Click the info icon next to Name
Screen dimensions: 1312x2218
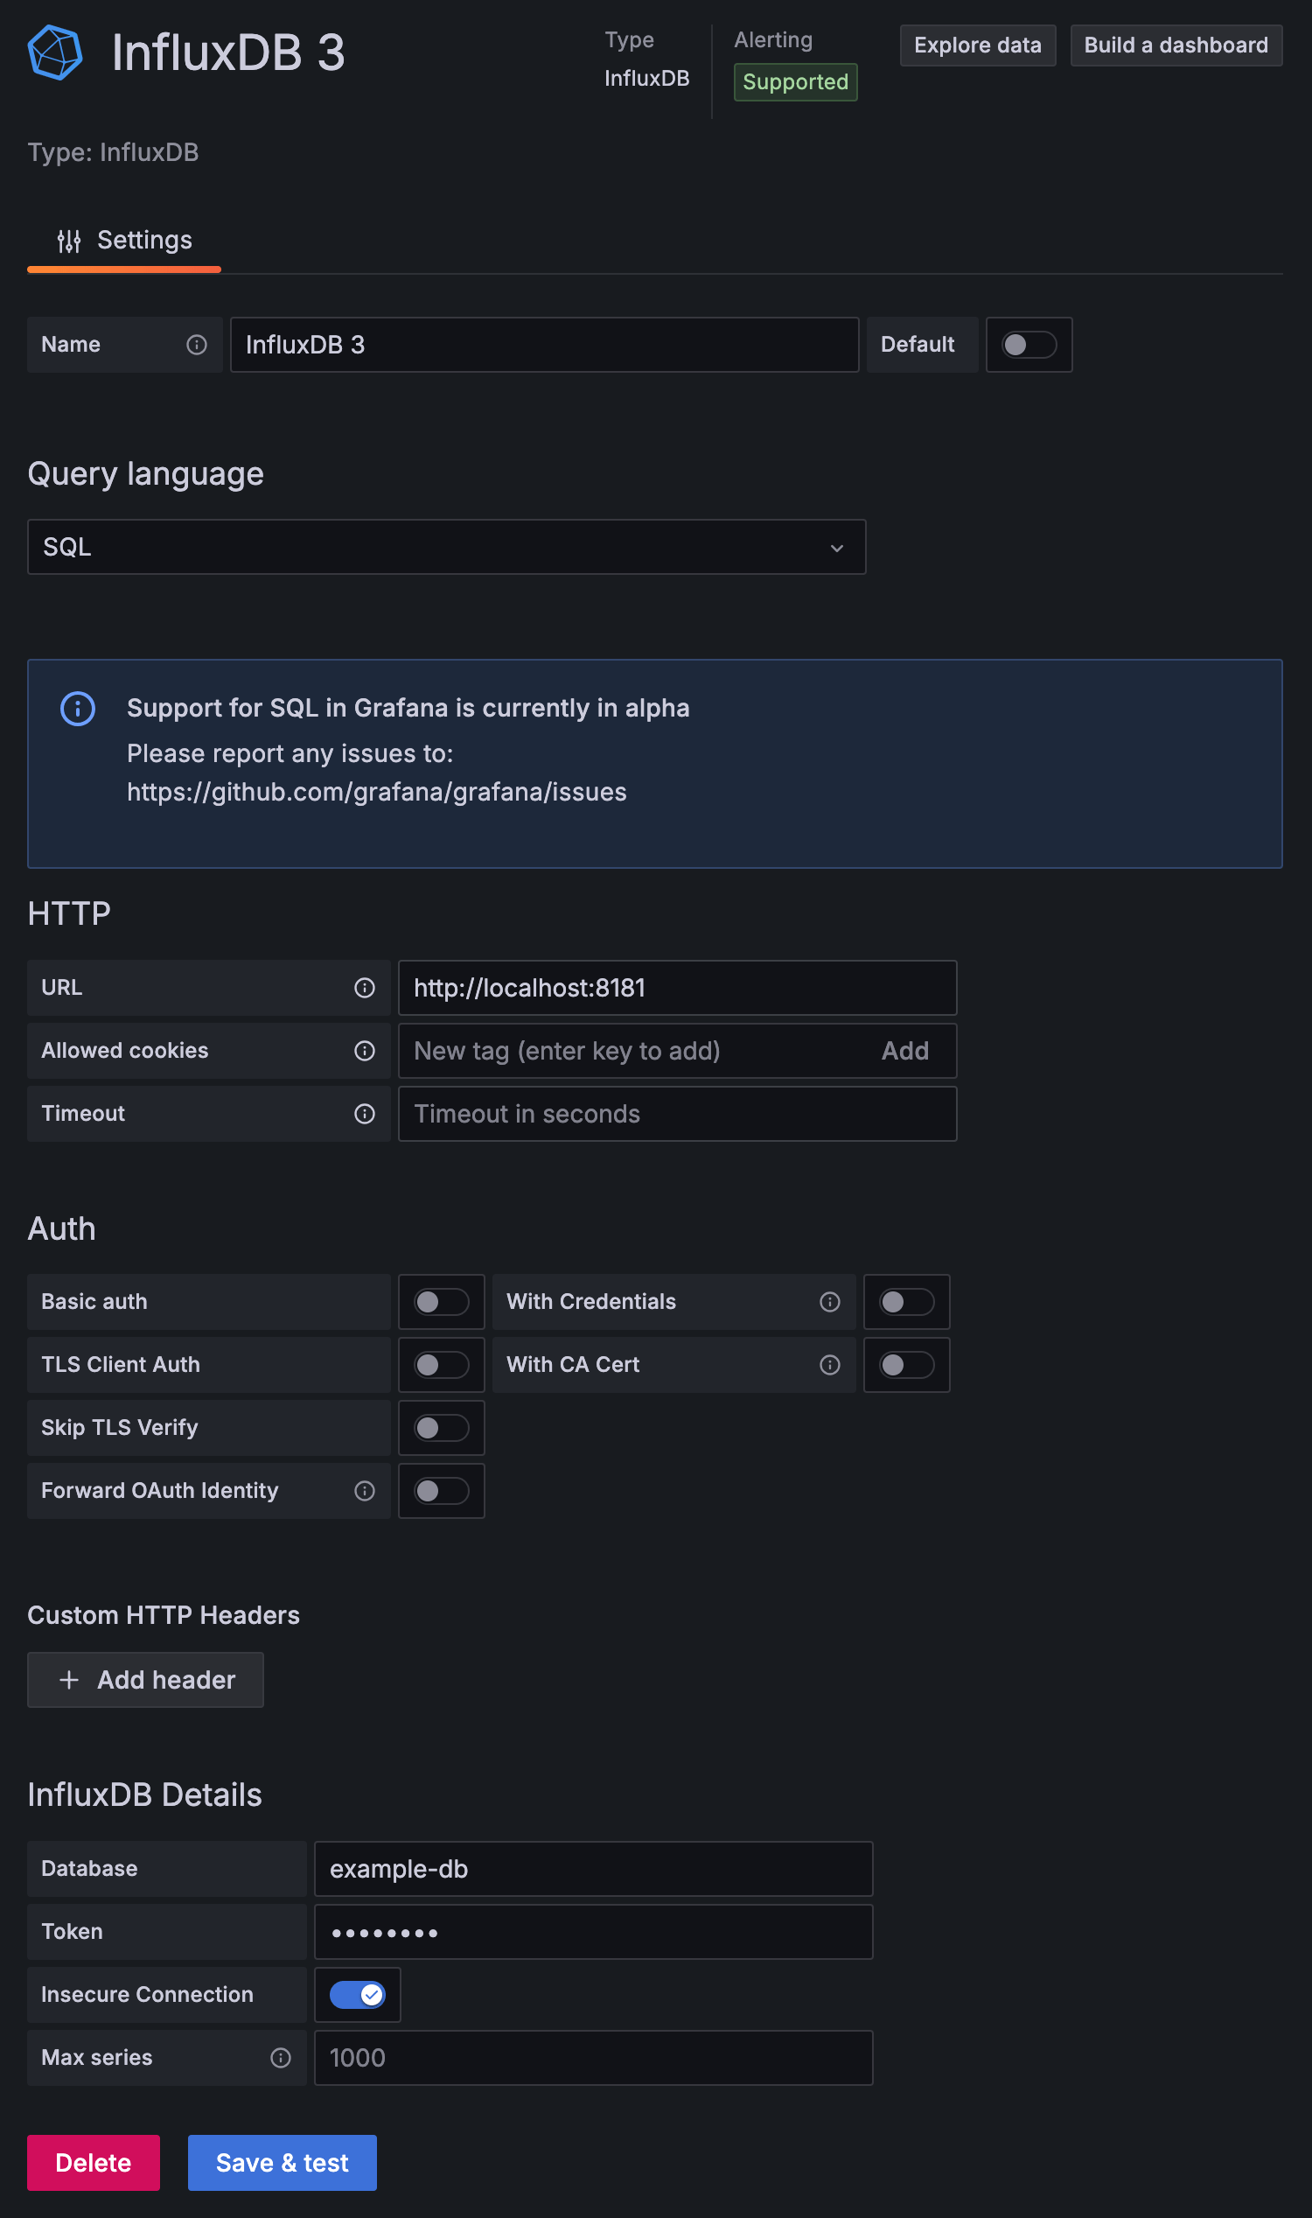coord(196,345)
